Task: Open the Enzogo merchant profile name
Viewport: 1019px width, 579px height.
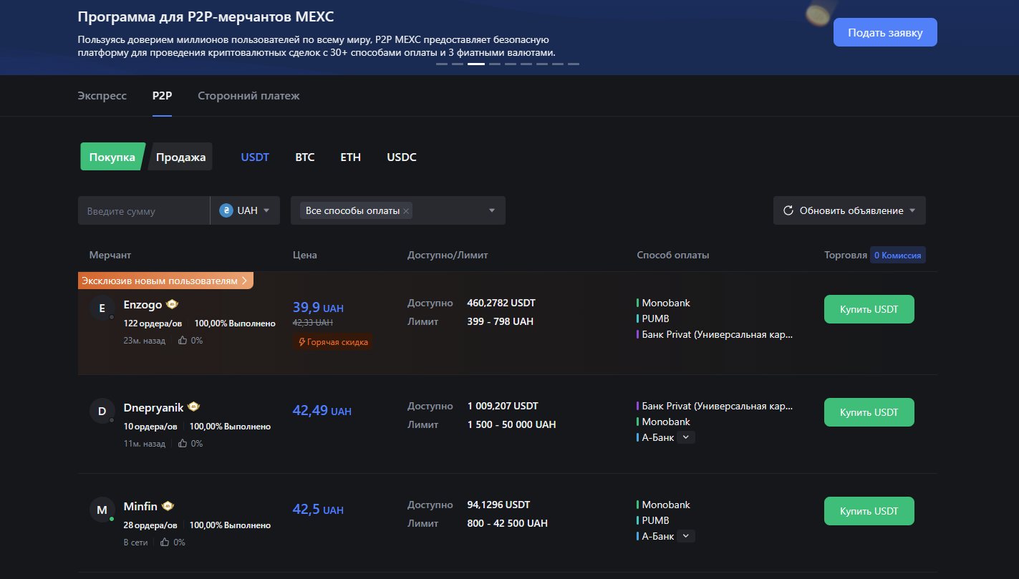Action: point(143,305)
